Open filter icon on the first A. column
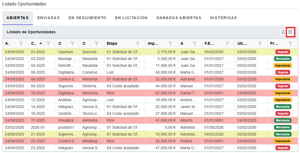Screen dimensions: 300x153 [x=21, y=43]
